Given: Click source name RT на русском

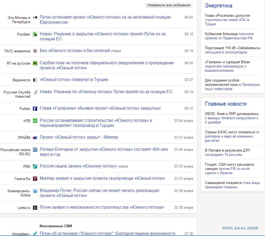Looking at the screenshot, I should point(18,63).
